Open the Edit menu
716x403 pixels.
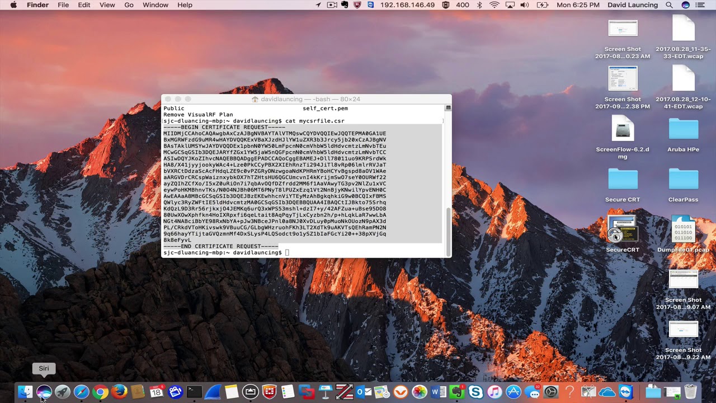coord(84,5)
